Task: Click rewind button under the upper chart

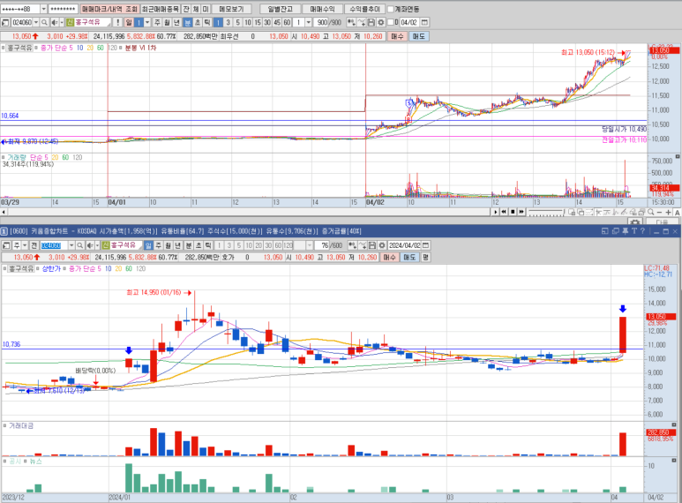Action: tap(504, 212)
